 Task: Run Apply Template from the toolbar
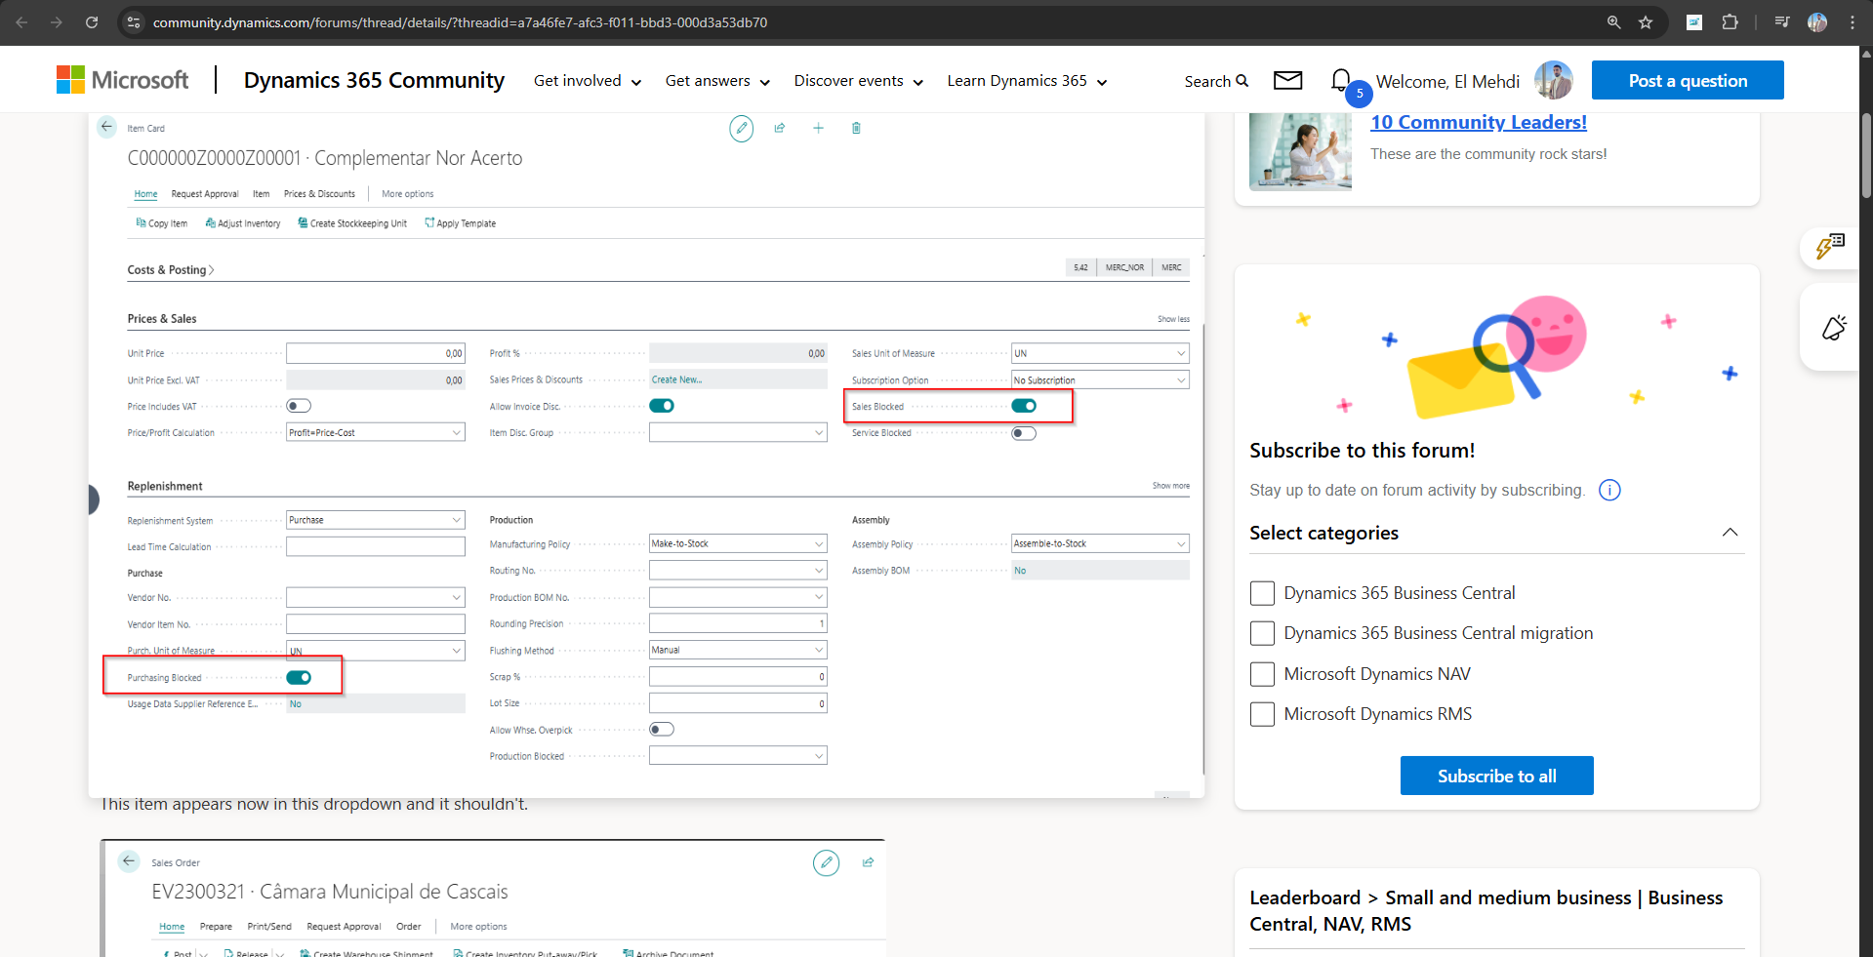tap(460, 222)
